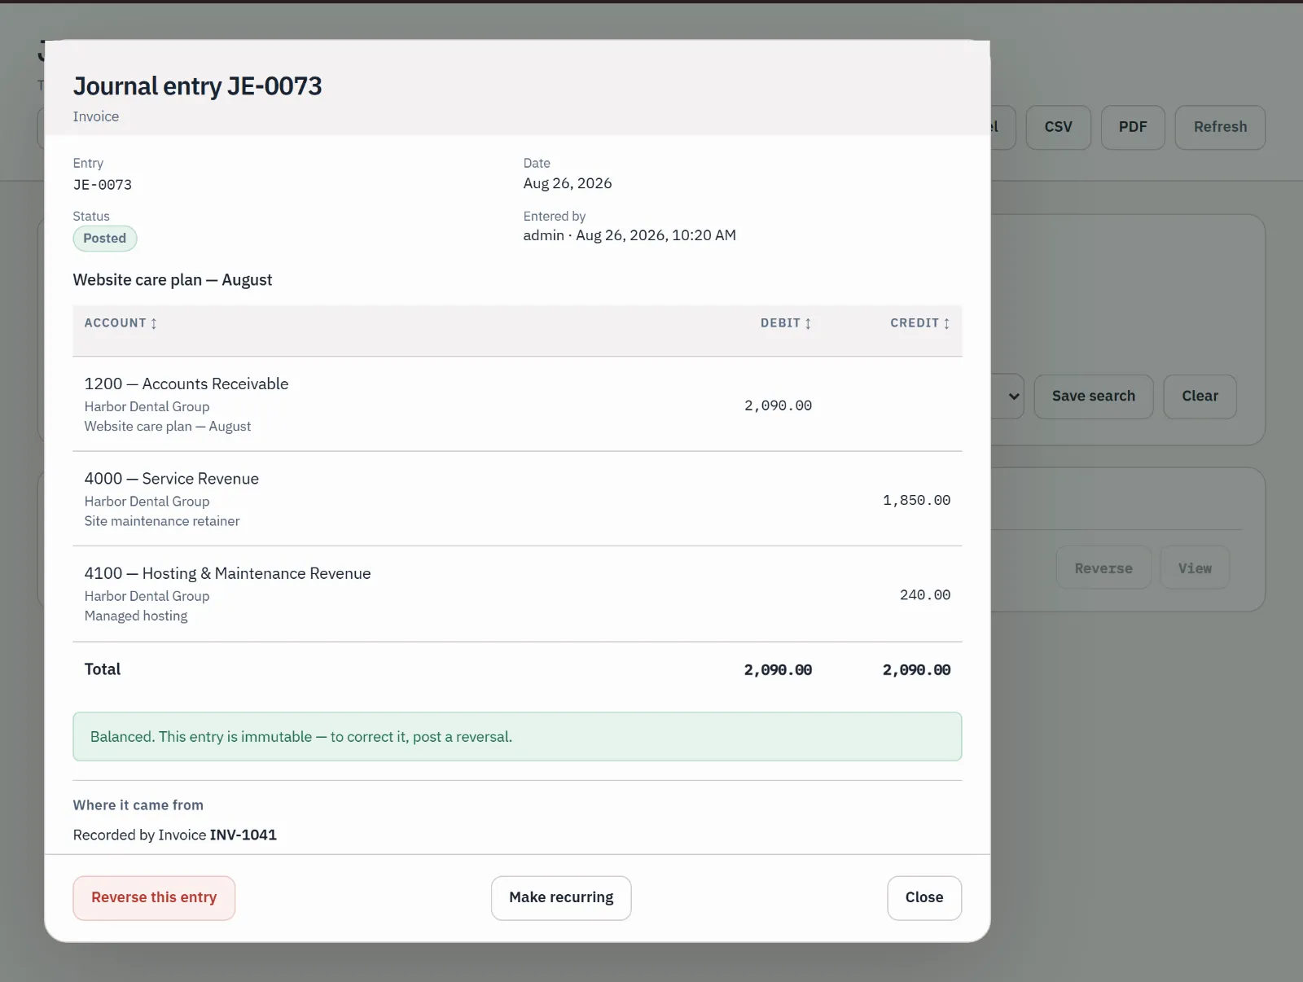Select the 1200 — Accounts Receivable line

517,405
